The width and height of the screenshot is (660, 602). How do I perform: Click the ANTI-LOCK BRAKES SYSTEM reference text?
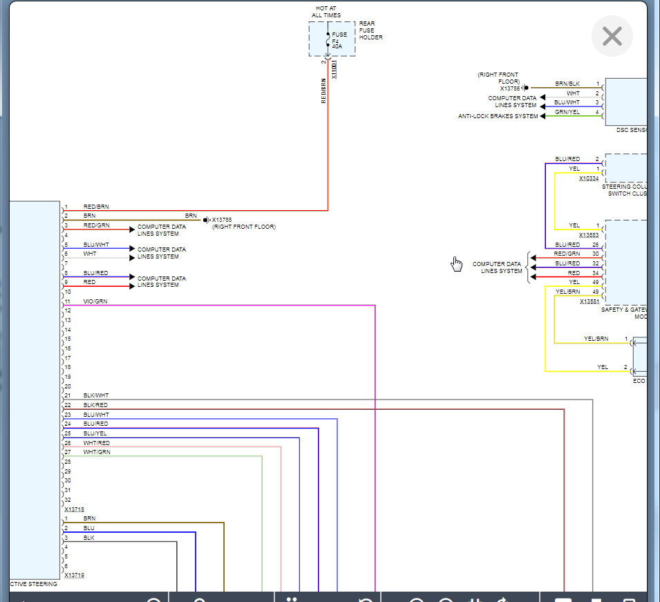coord(498,116)
